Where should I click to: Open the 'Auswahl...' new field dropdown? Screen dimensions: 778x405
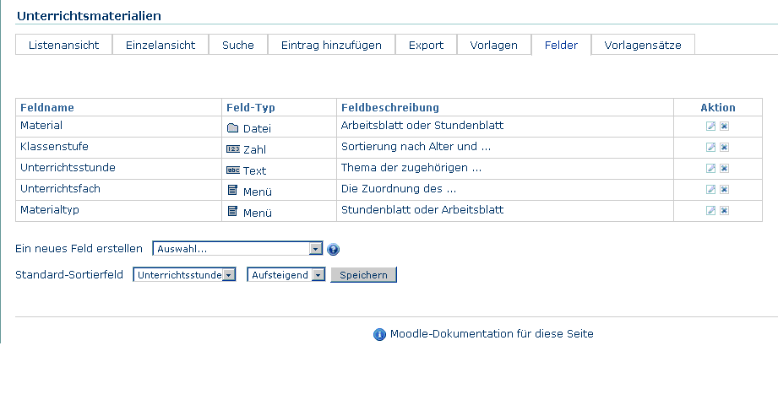coord(237,249)
